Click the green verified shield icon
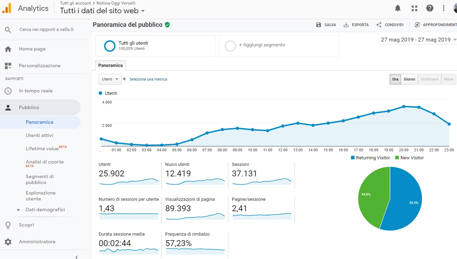This screenshot has height=259, width=457. click(168, 25)
